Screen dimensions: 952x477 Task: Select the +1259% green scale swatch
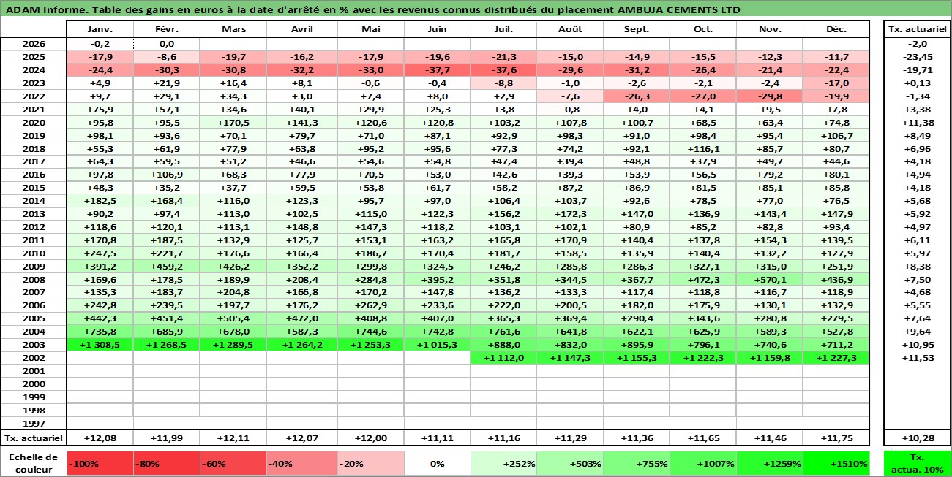(x=770, y=463)
